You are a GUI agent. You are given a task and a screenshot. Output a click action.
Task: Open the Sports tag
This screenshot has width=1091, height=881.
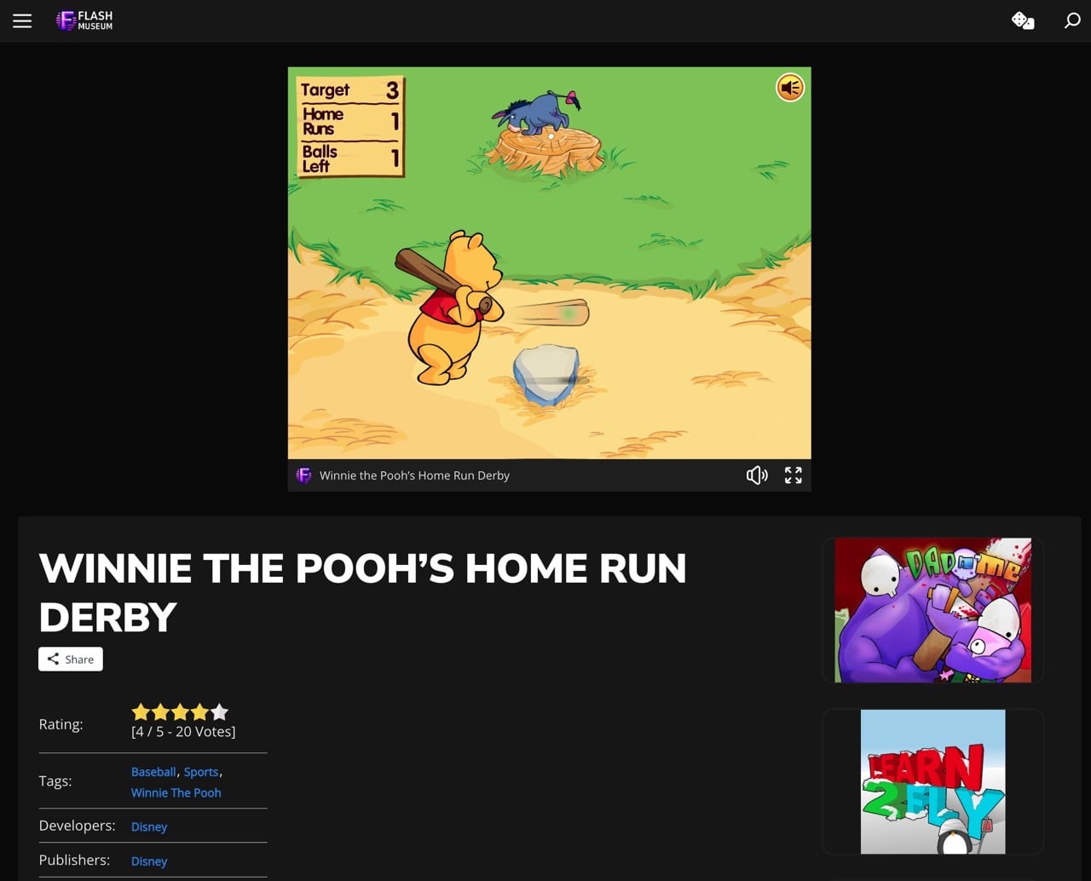[201, 772]
